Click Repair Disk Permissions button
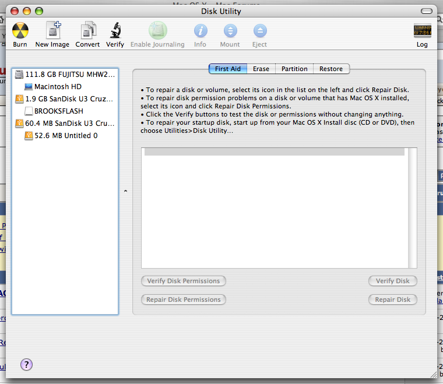The height and width of the screenshot is (384, 443). coord(184,300)
